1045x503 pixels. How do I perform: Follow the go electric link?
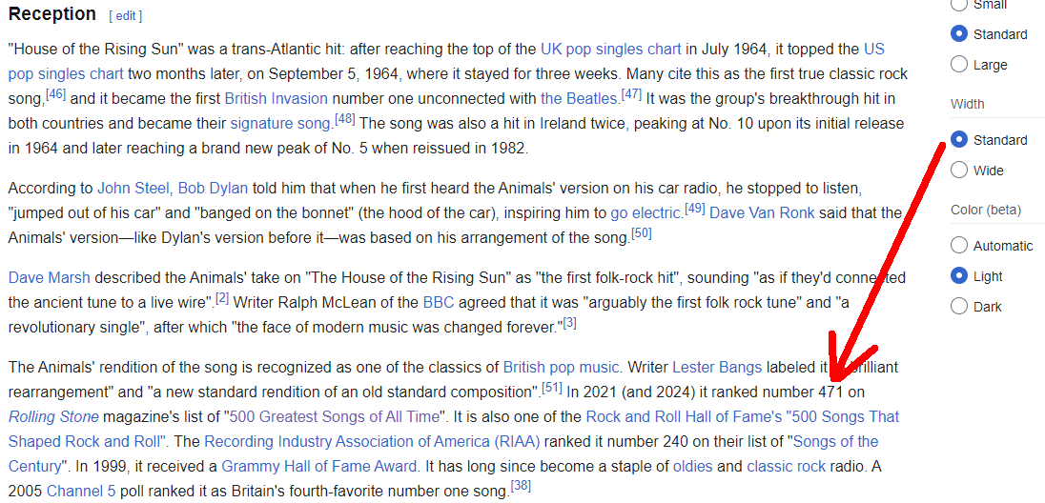tap(645, 212)
